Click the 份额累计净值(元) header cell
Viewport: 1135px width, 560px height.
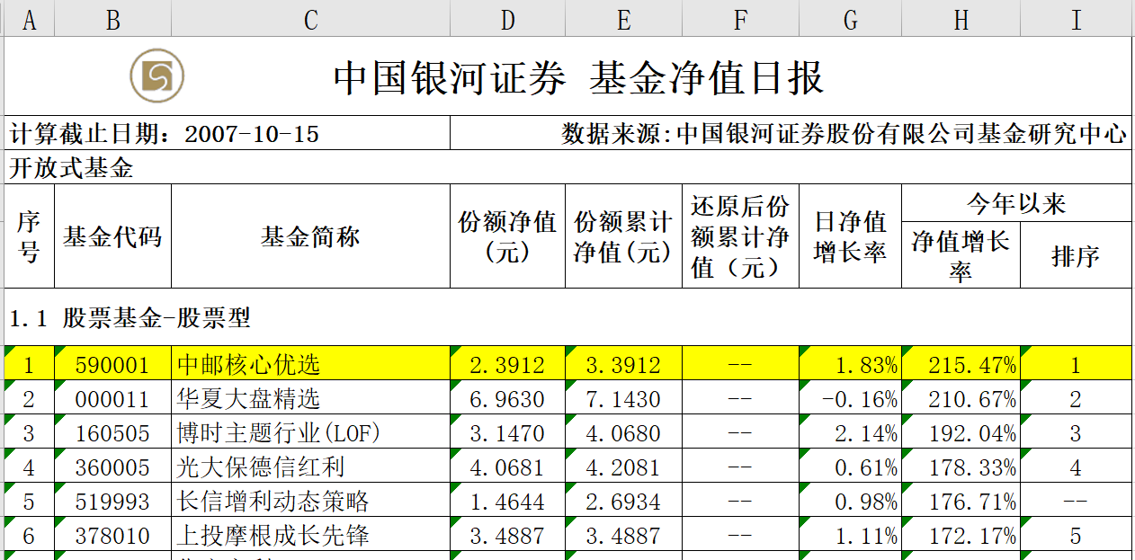[623, 236]
